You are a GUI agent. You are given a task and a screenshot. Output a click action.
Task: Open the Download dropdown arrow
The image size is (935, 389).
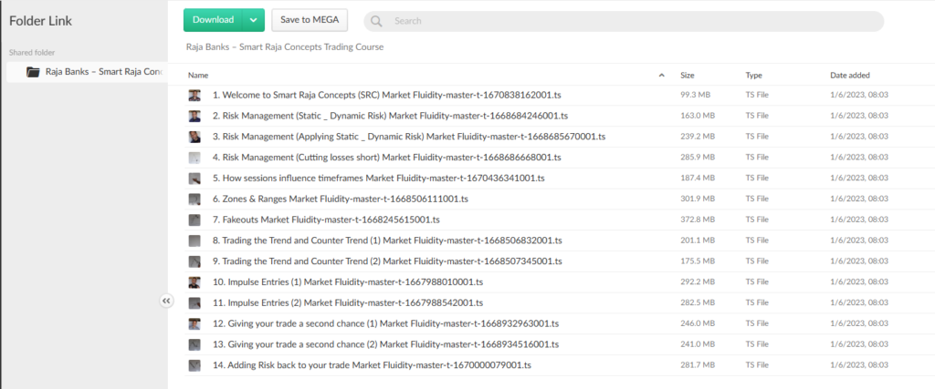(255, 20)
